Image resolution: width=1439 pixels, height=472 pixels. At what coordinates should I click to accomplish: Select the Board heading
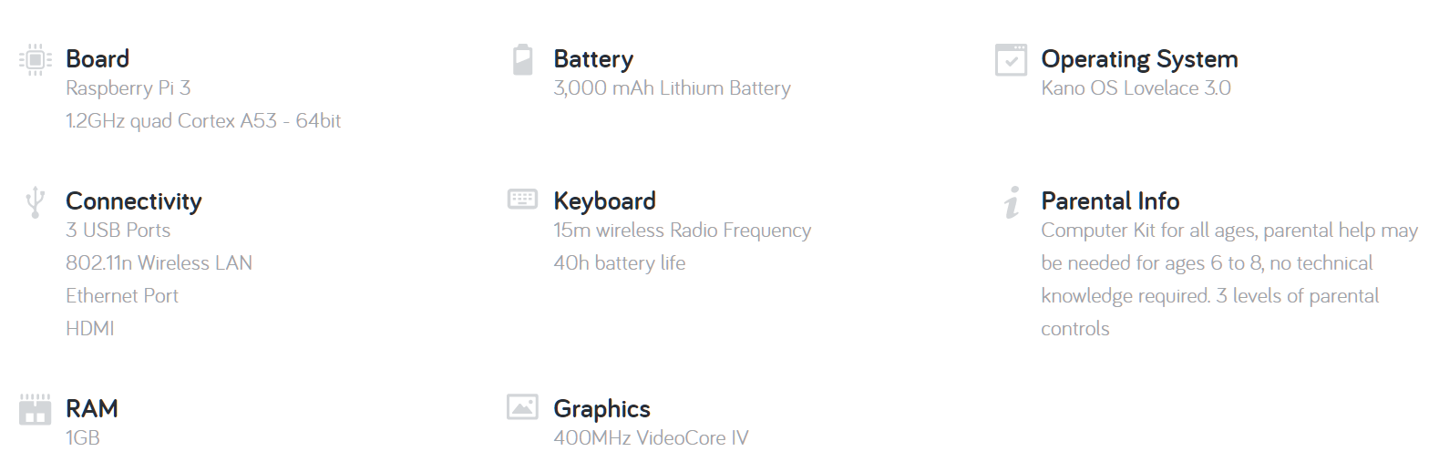tap(98, 59)
